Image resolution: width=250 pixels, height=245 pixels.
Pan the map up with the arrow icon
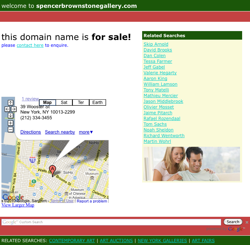10,102
